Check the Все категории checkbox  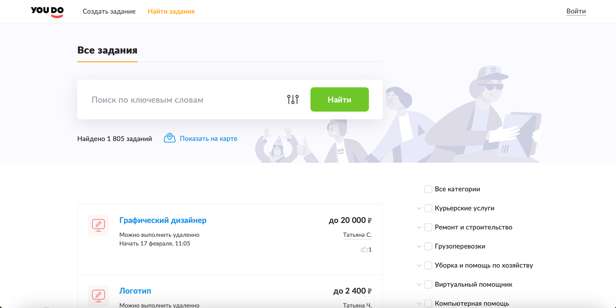point(428,189)
